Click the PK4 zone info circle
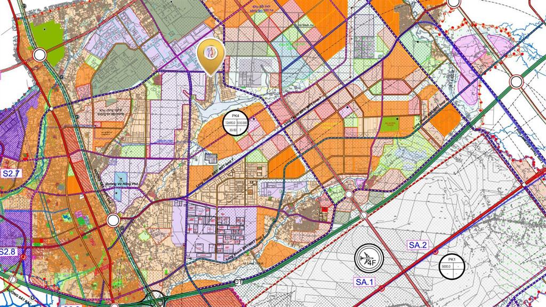This screenshot has width=546, height=307. (x=236, y=125)
